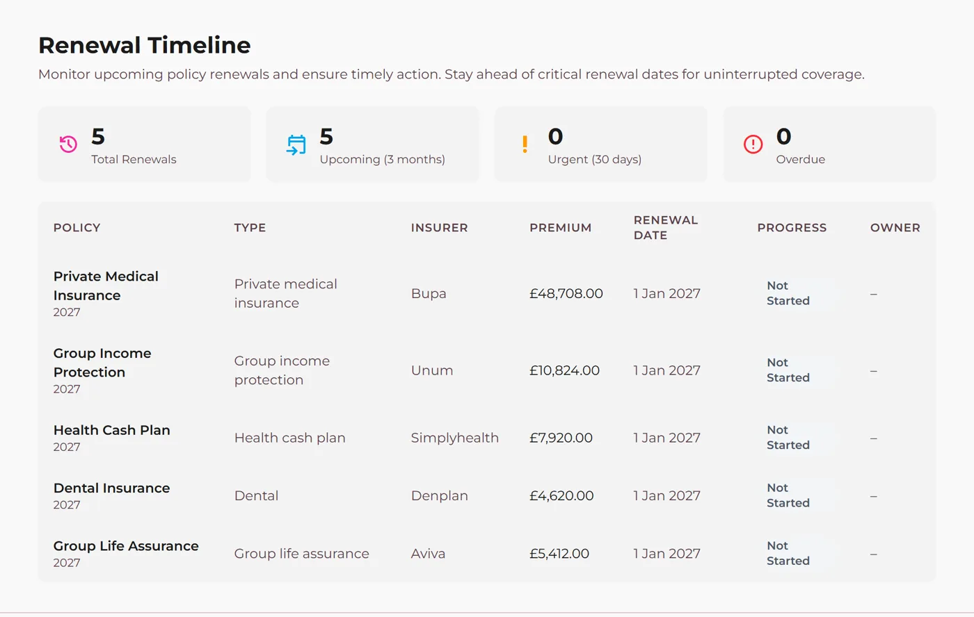Click the Urgent exclamation icon
Viewport: 974px width, 617px height.
coord(525,145)
